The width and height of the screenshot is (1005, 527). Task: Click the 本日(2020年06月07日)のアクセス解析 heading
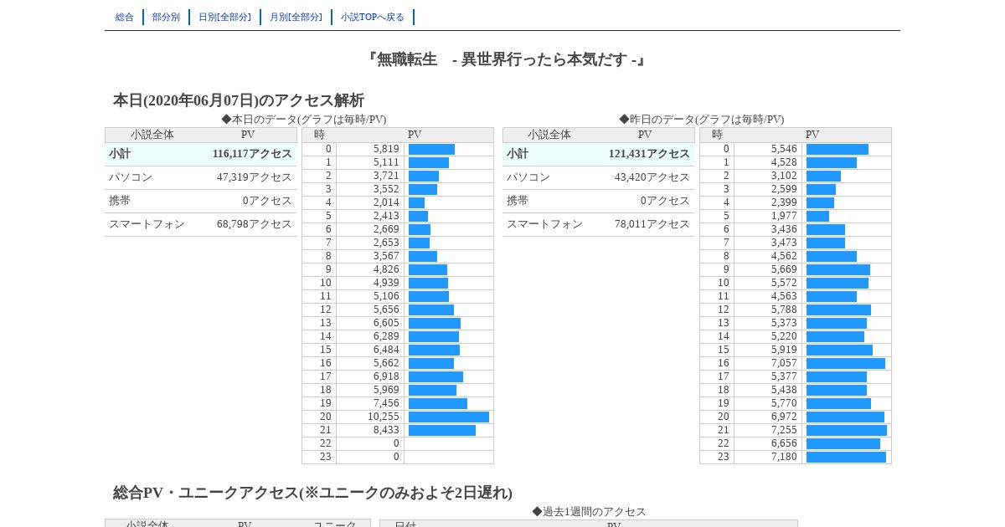(239, 100)
